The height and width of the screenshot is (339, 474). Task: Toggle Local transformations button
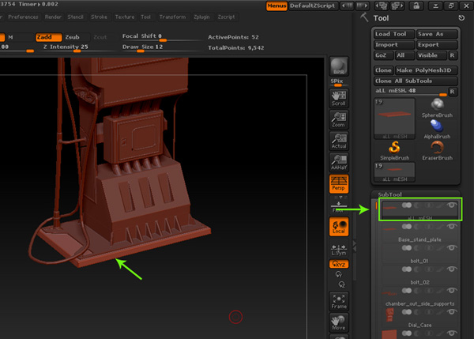(339, 227)
